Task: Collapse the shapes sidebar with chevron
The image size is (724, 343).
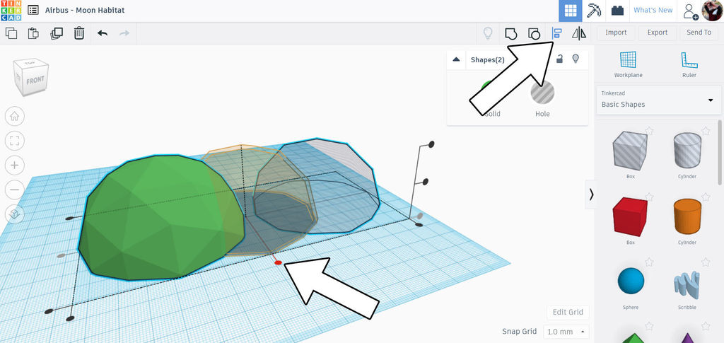Action: (591, 194)
